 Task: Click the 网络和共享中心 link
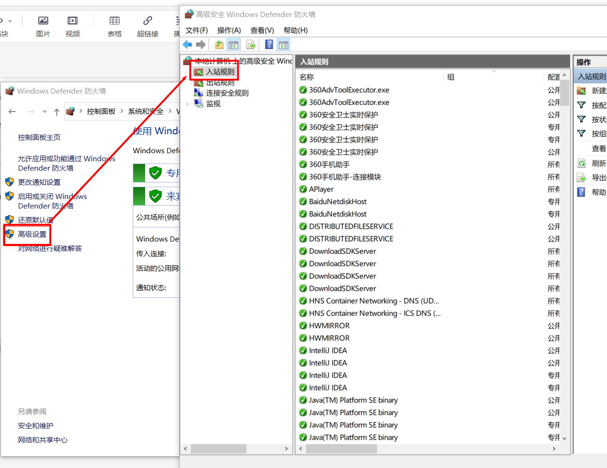(x=43, y=440)
